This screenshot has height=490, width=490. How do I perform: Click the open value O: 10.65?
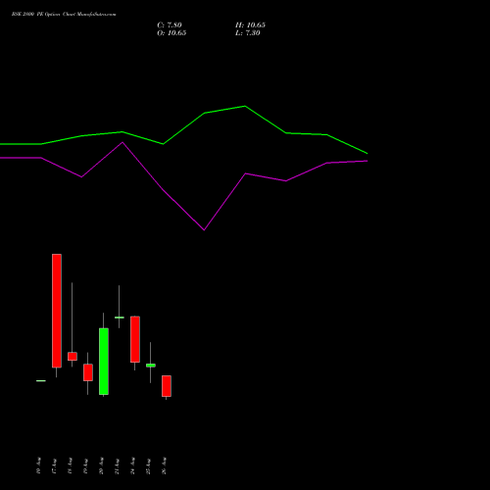tap(171, 33)
